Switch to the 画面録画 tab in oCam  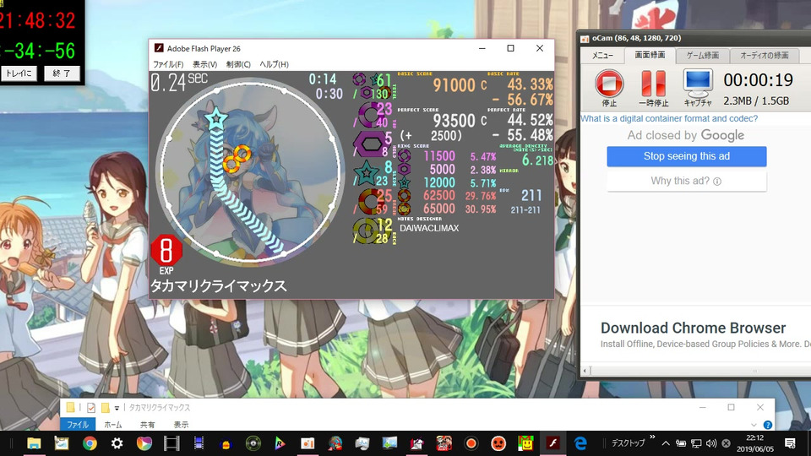(x=650, y=55)
